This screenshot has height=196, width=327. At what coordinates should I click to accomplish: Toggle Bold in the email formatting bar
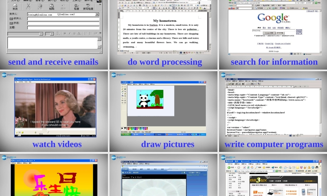[65, 33]
